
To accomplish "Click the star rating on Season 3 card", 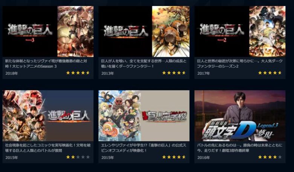I will (78, 73).
